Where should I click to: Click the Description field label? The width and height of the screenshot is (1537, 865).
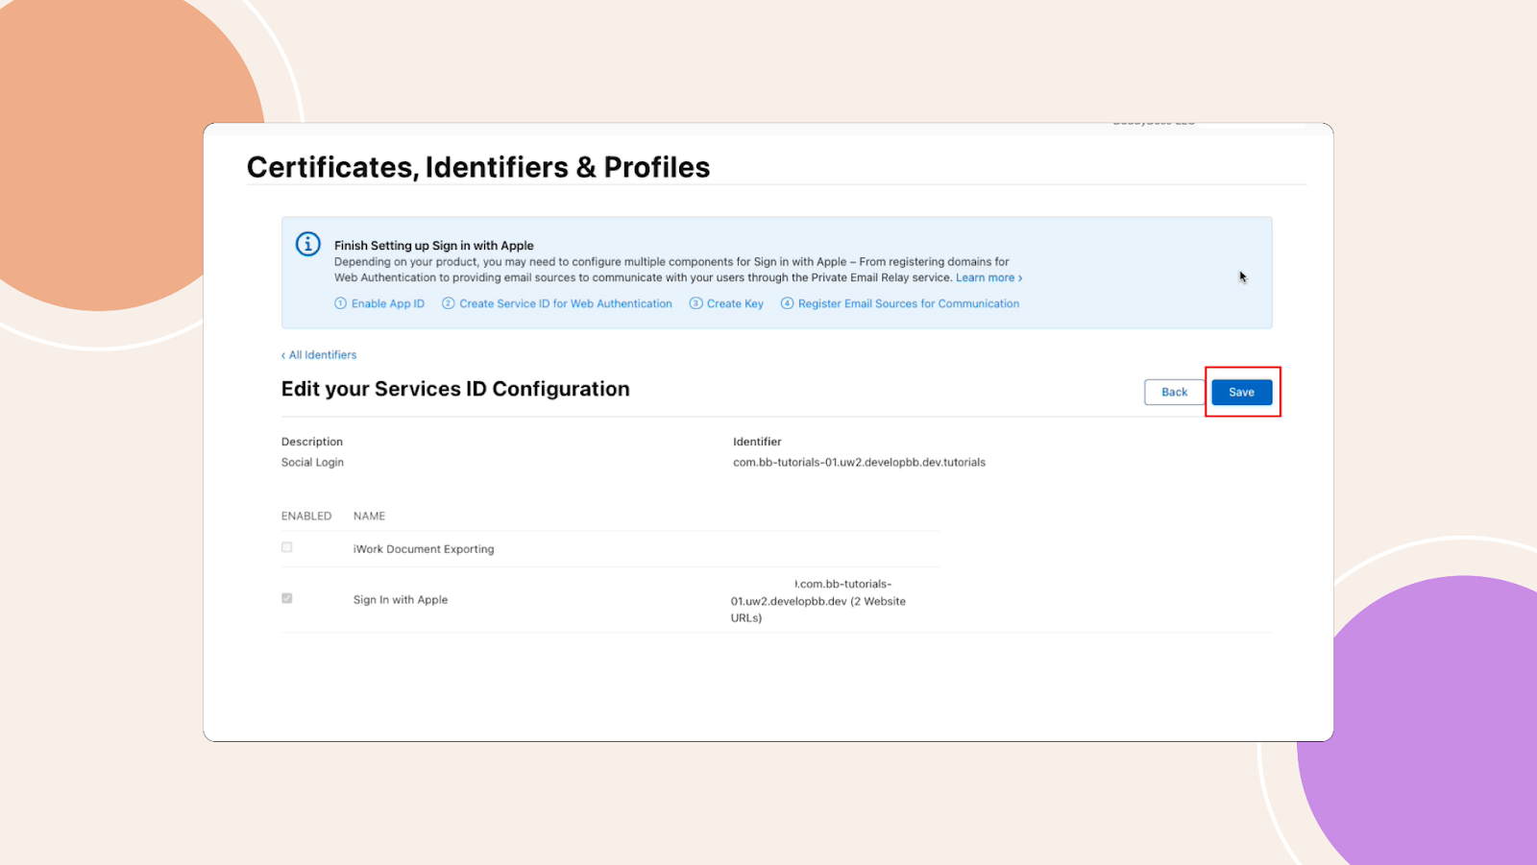pos(312,442)
